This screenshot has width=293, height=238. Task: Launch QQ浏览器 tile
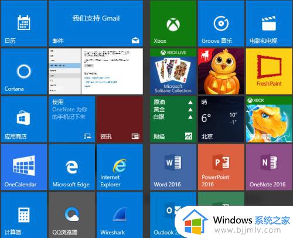[x=72, y=215]
